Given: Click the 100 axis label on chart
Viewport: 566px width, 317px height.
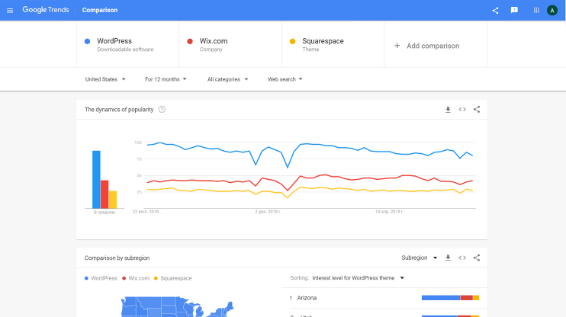Looking at the screenshot, I should pos(138,142).
